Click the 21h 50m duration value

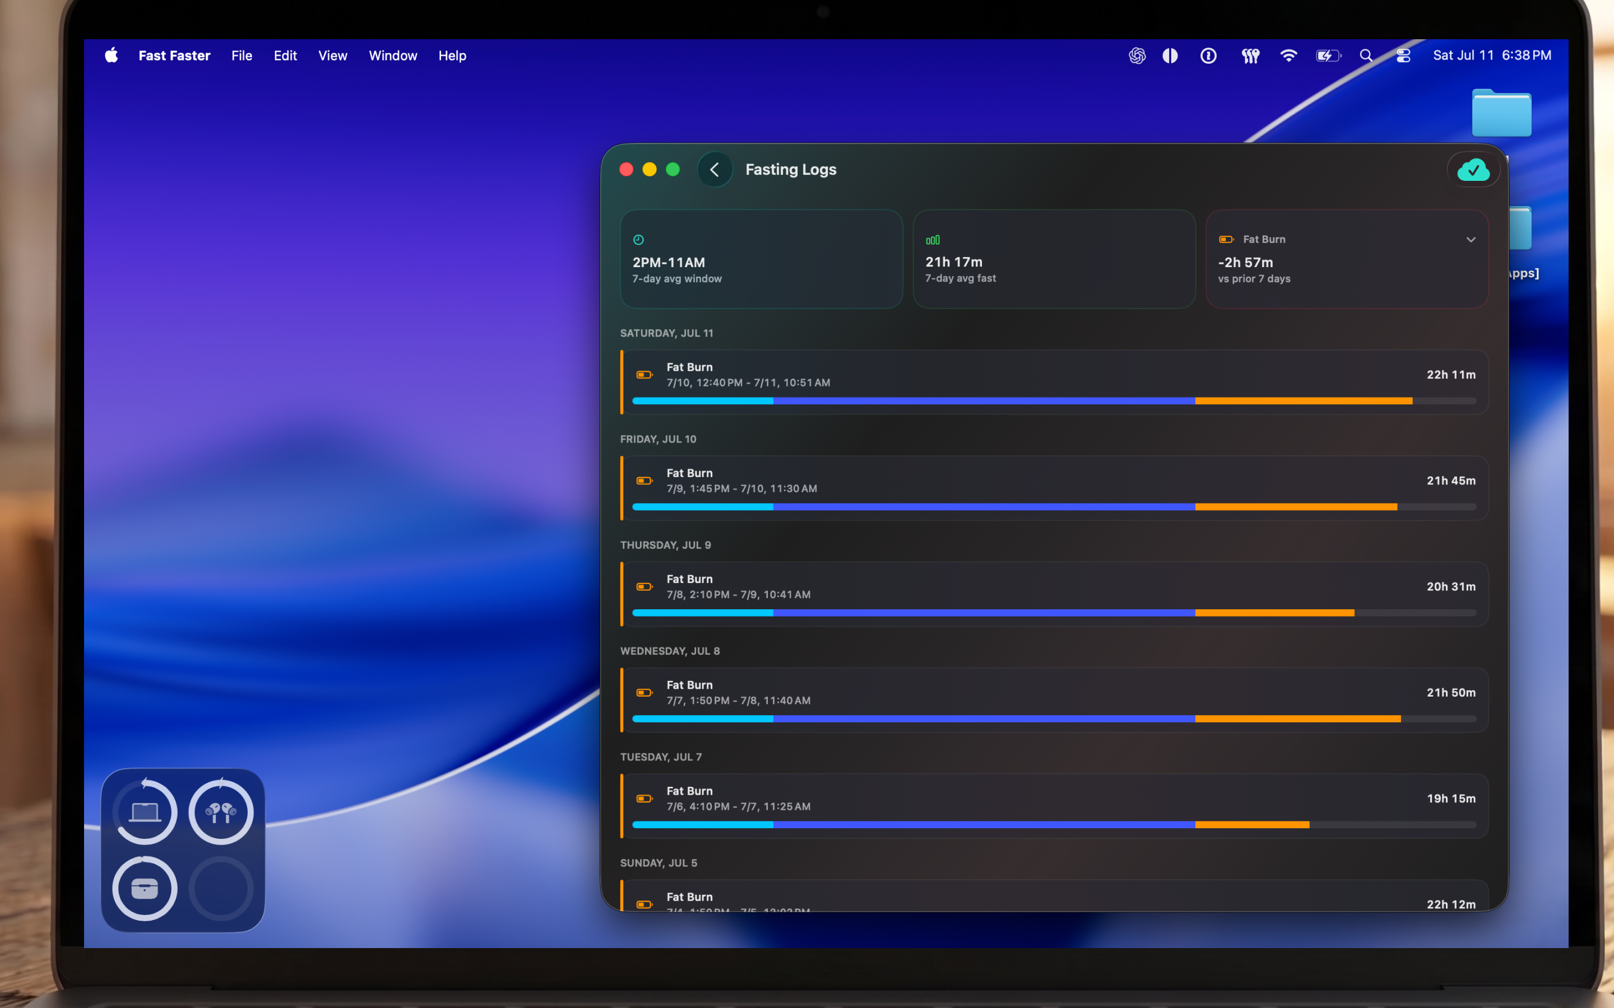point(1450,693)
